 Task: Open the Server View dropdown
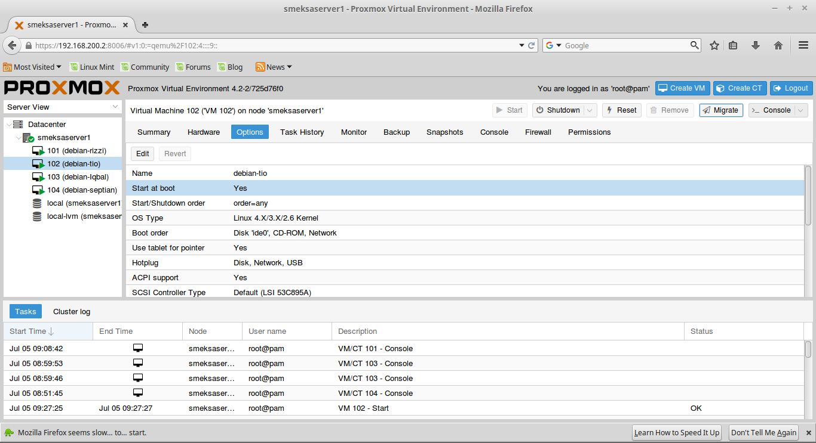click(115, 107)
